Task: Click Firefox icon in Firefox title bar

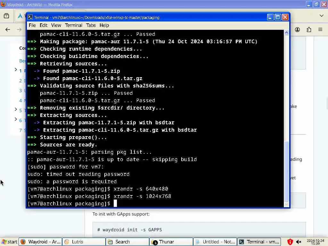Action: pyautogui.click(x=3, y=4)
